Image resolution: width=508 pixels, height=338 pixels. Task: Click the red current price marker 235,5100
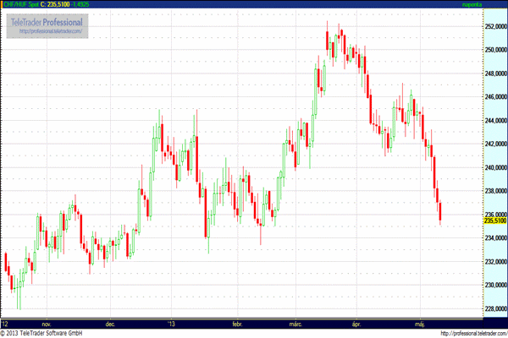[x=495, y=221]
